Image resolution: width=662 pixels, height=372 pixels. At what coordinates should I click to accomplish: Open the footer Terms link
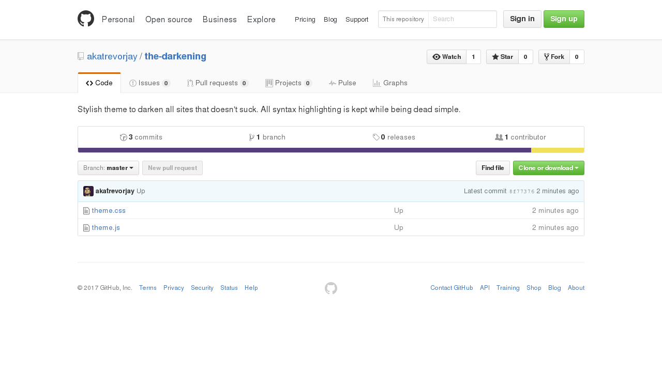(x=148, y=288)
